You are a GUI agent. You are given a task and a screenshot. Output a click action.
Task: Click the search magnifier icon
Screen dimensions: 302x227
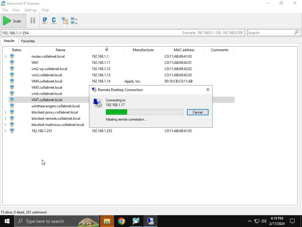[297, 33]
